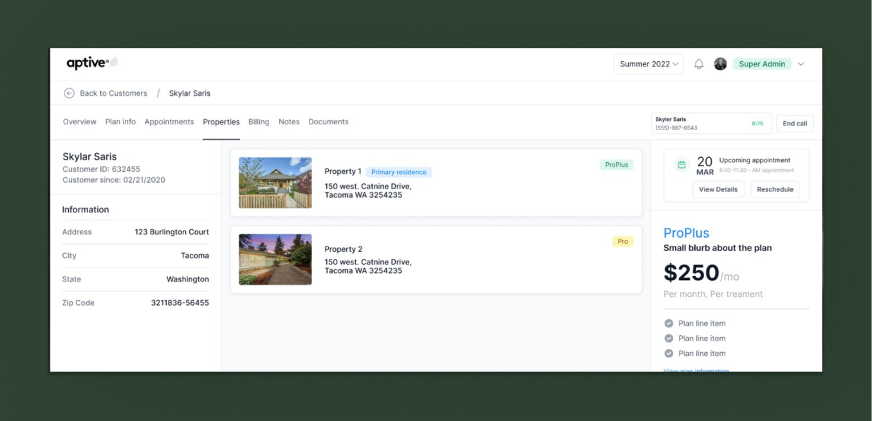Open the Documents tab
This screenshot has height=421, width=872.
328,122
